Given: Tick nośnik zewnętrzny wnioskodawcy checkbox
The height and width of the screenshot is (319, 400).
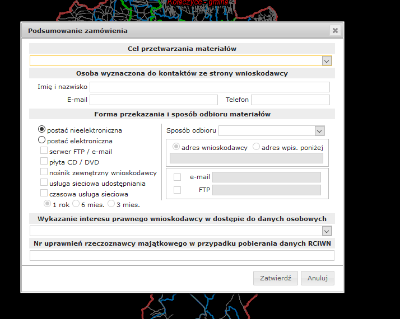Looking at the screenshot, I should (44, 172).
